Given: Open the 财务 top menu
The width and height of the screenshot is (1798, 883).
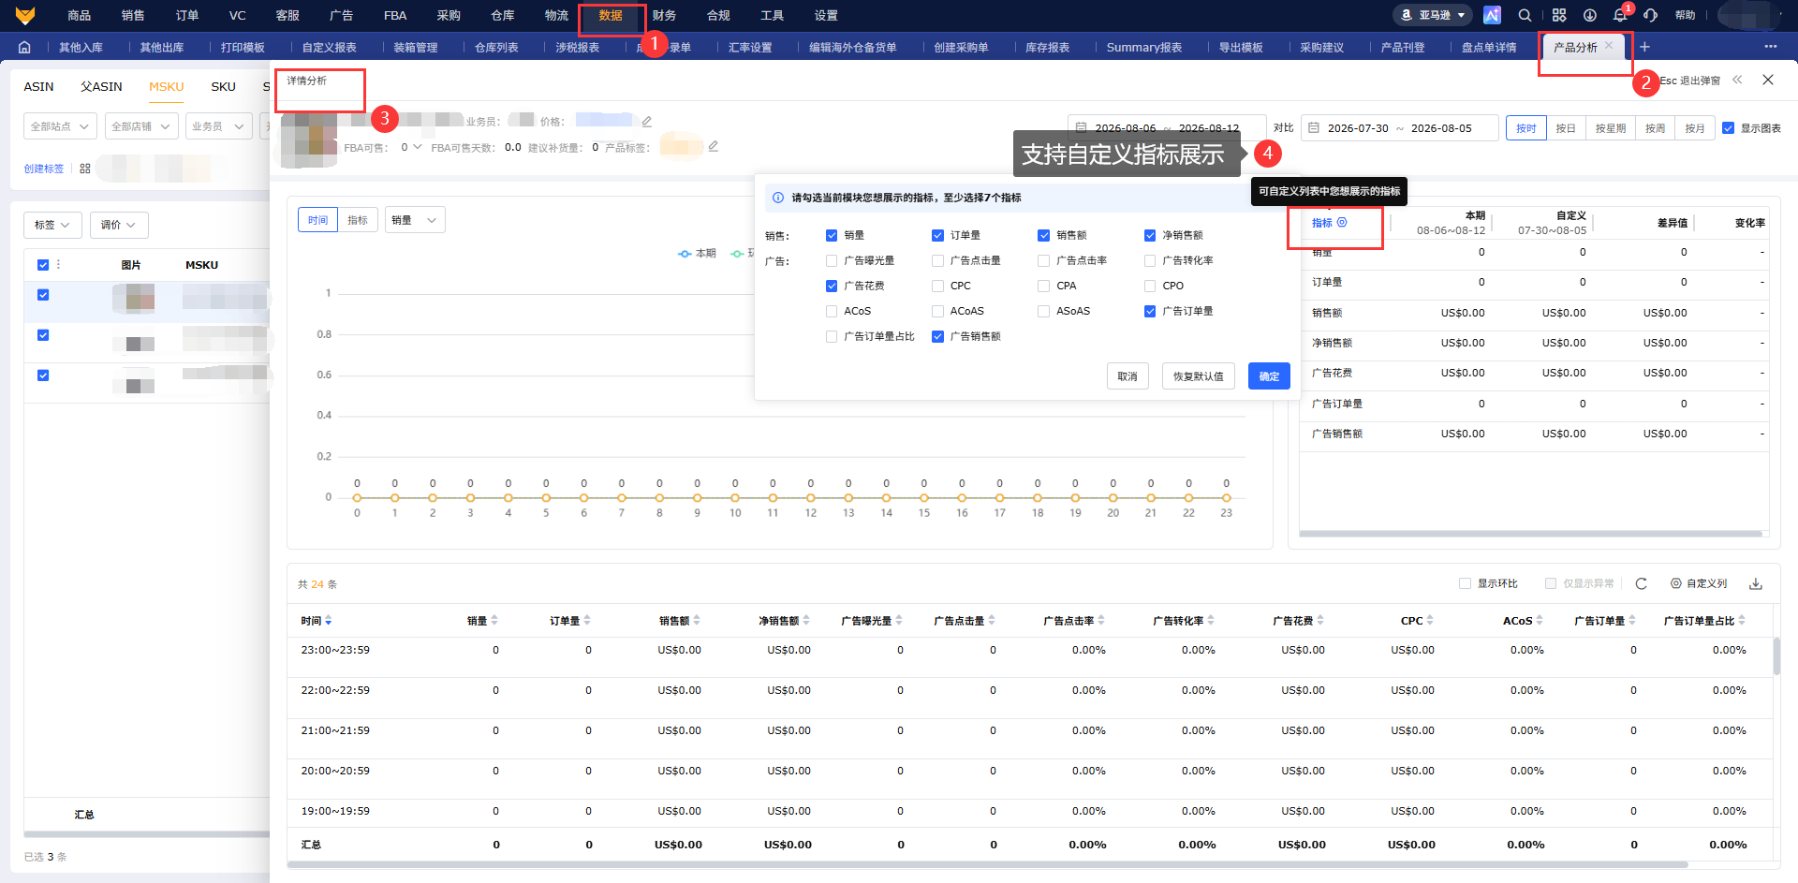Looking at the screenshot, I should pos(665,15).
